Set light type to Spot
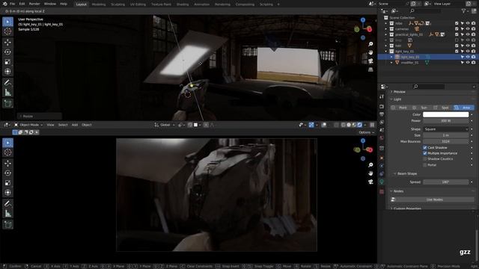The image size is (479, 269). (x=442, y=108)
